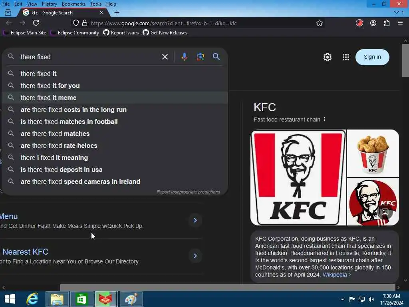Open Google quick settings gear
This screenshot has width=409, height=307.
[328, 57]
